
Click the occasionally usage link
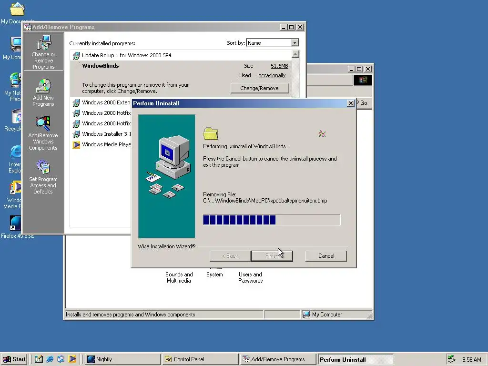click(272, 75)
